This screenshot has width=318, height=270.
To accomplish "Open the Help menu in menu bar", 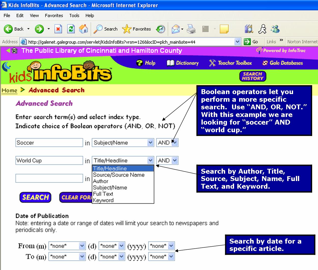I will (90, 16).
